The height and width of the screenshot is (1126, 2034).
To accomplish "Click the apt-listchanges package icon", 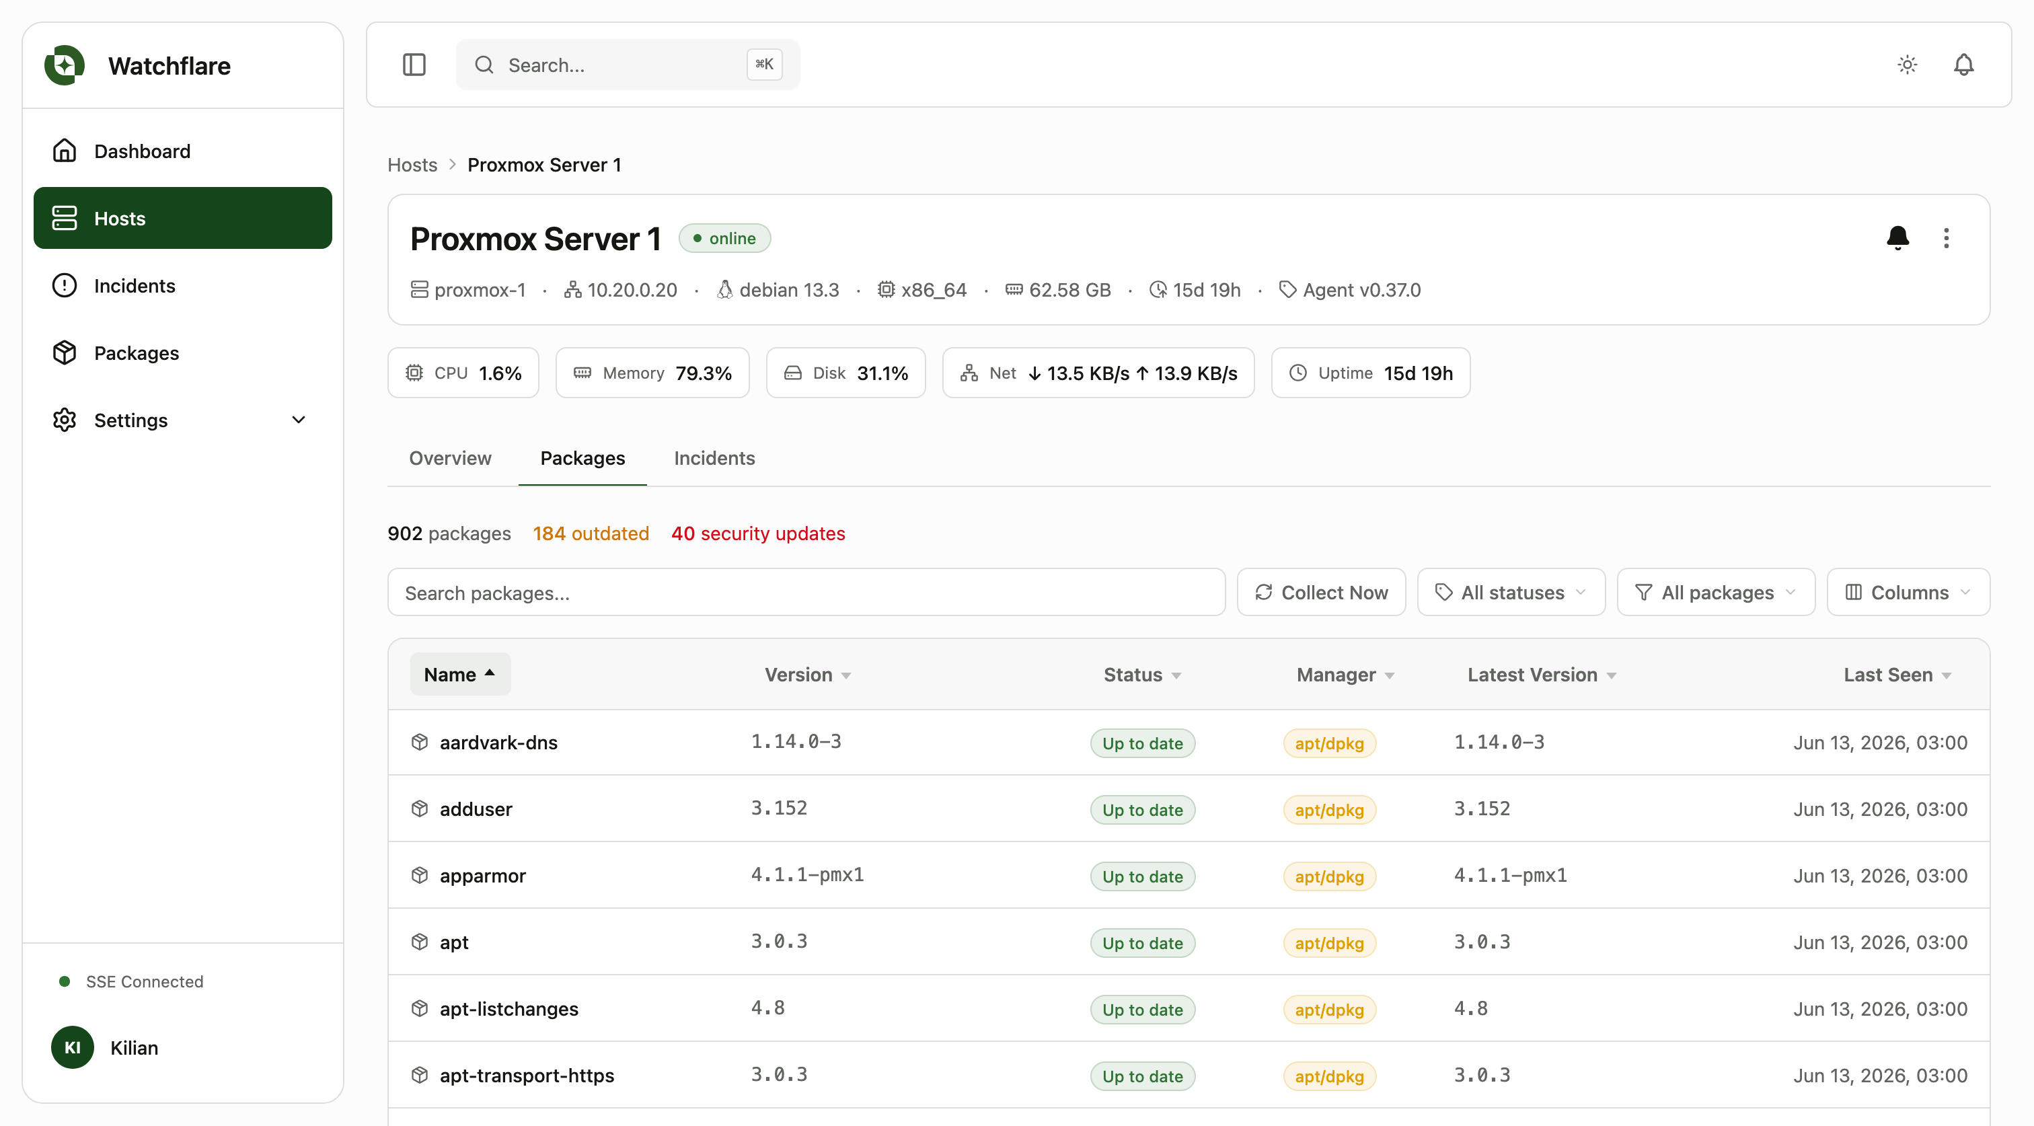I will coord(419,1008).
